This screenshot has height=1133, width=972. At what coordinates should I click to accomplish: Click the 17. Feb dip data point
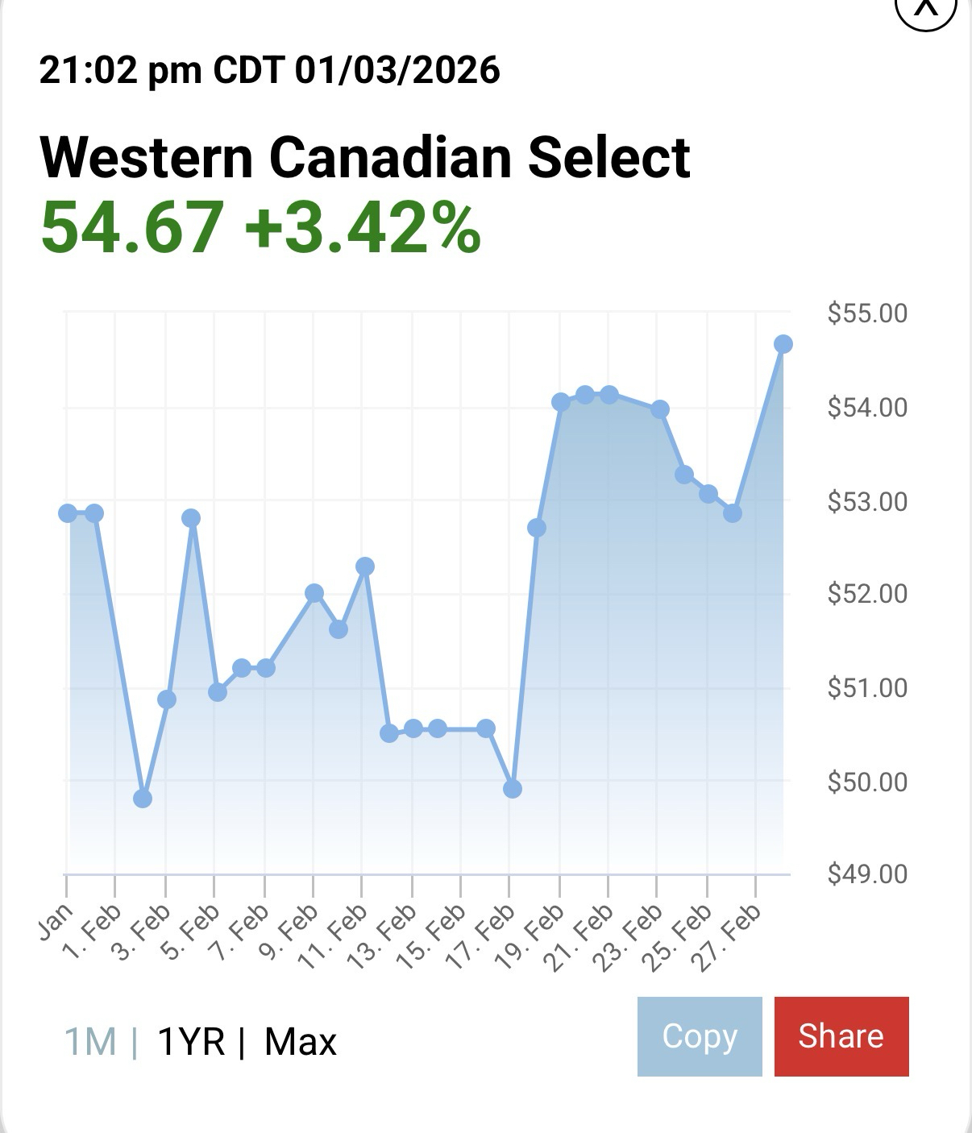pyautogui.click(x=513, y=789)
